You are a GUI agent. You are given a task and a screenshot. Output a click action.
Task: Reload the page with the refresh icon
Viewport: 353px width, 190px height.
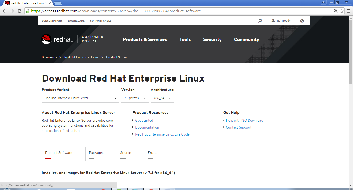point(19,11)
